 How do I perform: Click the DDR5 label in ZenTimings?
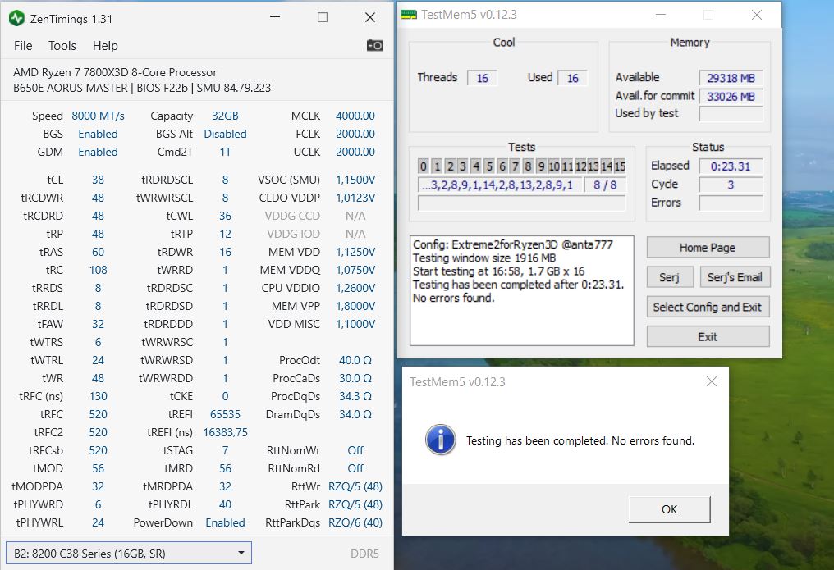(x=364, y=554)
